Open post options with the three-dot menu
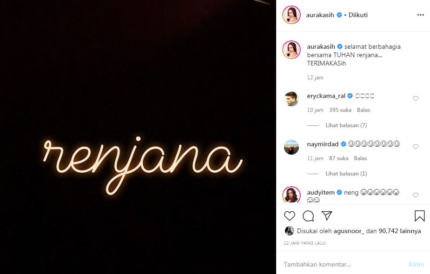 pos(420,16)
